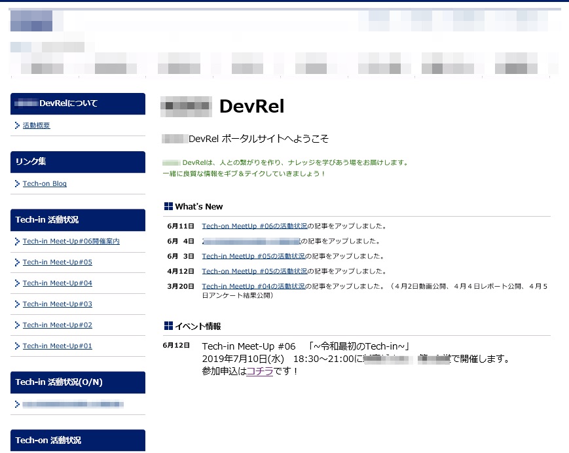Screen dimensions: 569x453
Task: Select the Tech-in 活動状況(O/N) sidebar header
Action: click(78, 382)
